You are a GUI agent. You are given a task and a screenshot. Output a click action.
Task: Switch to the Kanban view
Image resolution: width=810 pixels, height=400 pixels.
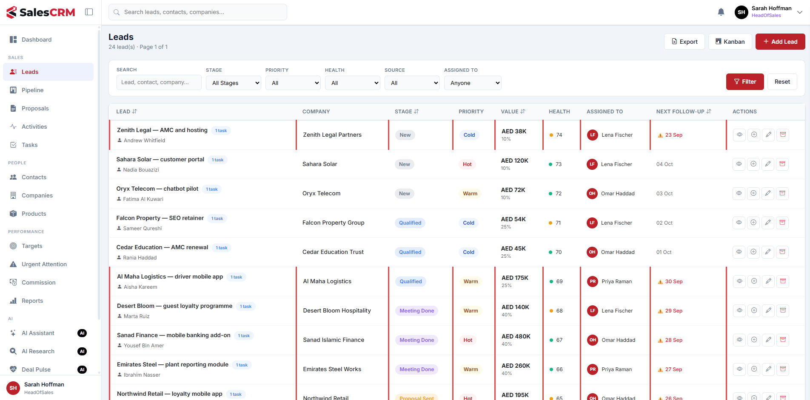[x=730, y=42]
